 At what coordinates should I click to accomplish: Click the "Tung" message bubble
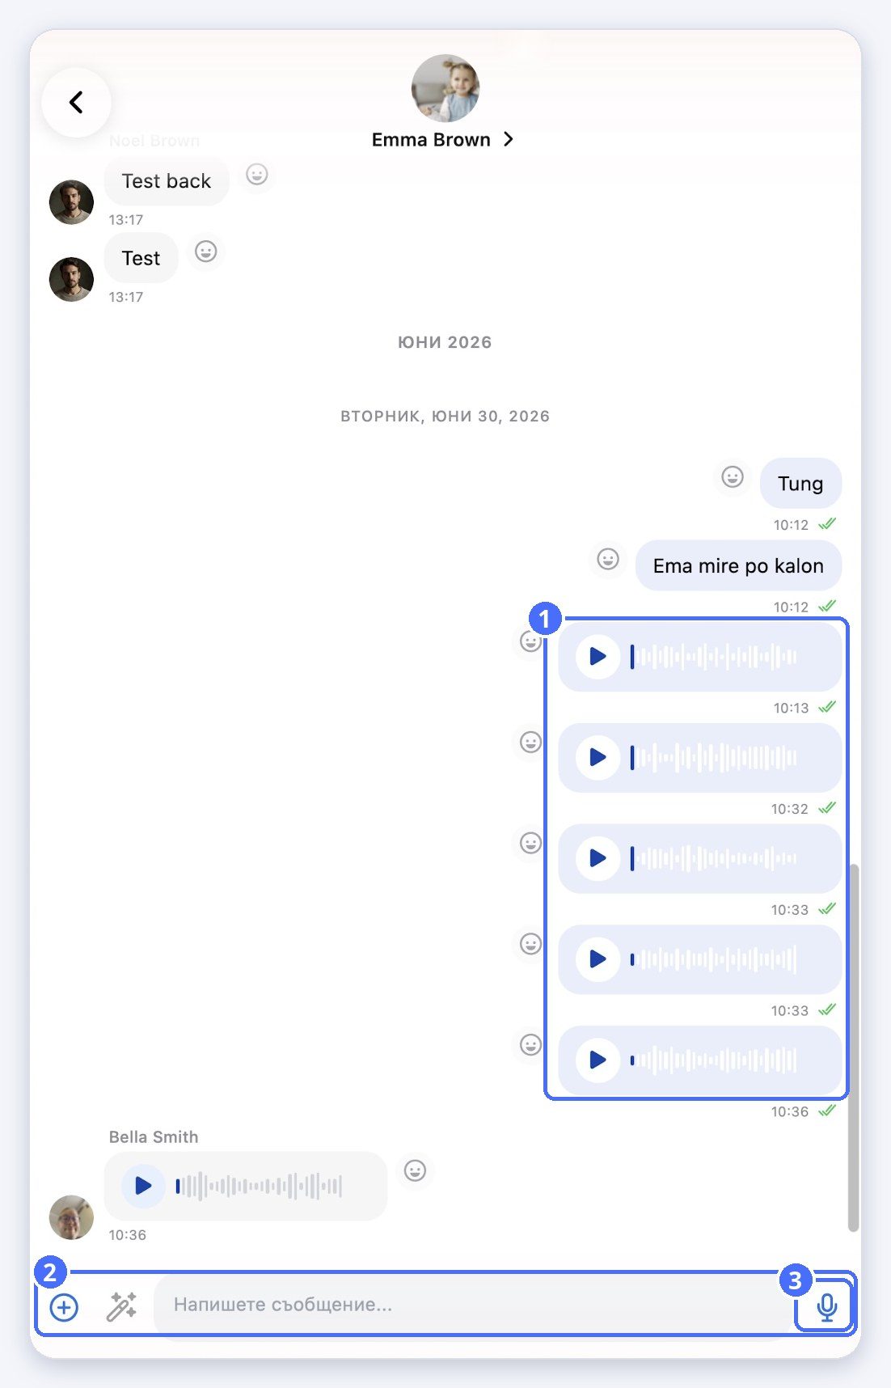coord(800,484)
